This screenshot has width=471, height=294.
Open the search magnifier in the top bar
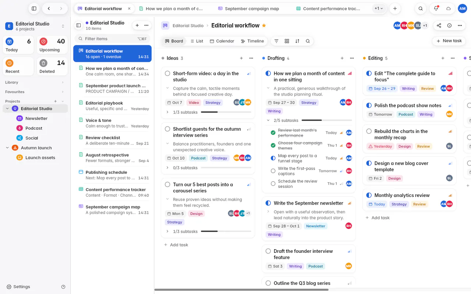pyautogui.click(x=421, y=8)
